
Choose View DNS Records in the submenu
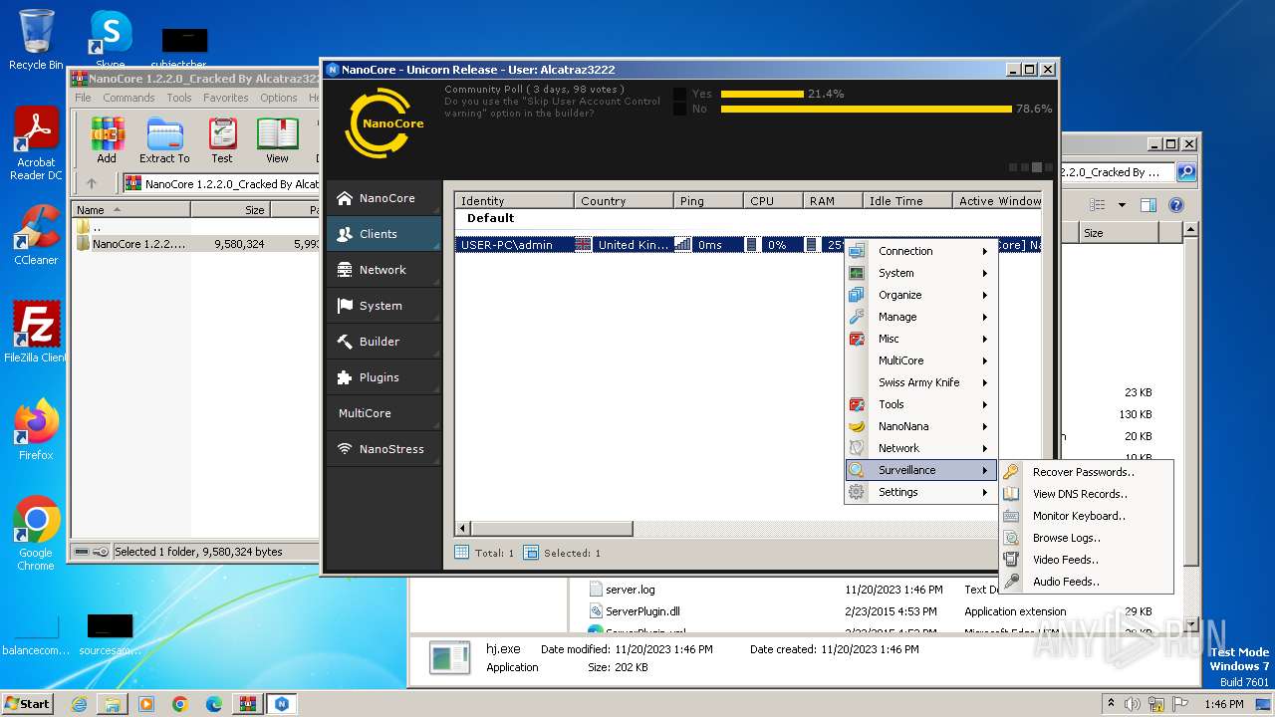pos(1086,494)
